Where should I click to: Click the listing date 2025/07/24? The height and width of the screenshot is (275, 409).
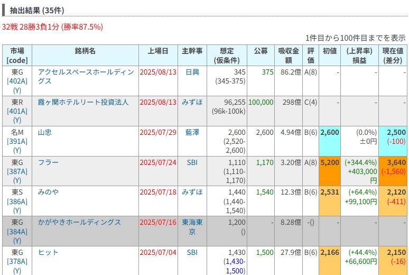tap(158, 162)
